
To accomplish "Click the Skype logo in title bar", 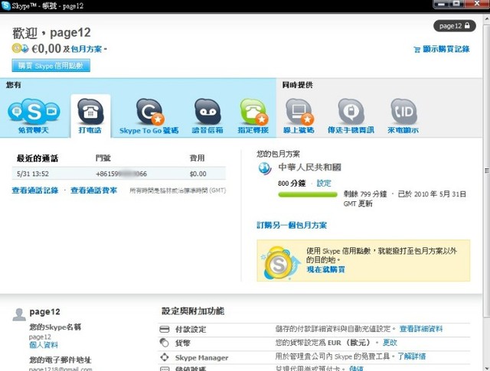I will click(5, 5).
